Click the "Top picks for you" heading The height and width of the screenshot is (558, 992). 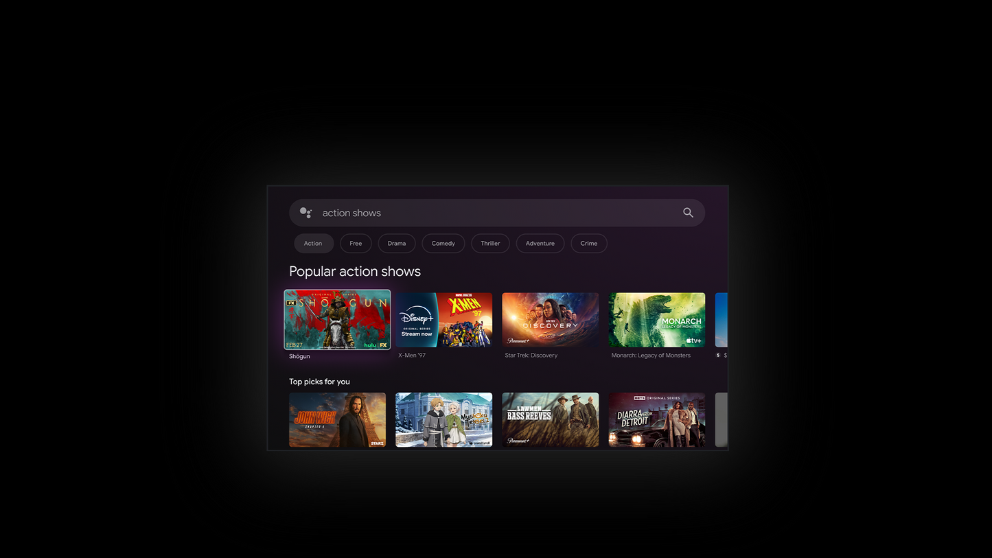point(319,382)
